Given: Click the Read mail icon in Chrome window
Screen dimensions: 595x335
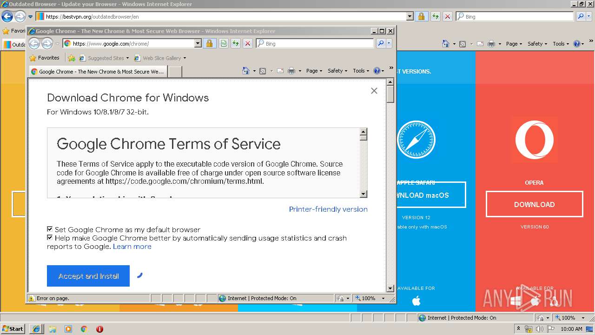Looking at the screenshot, I should point(280,71).
